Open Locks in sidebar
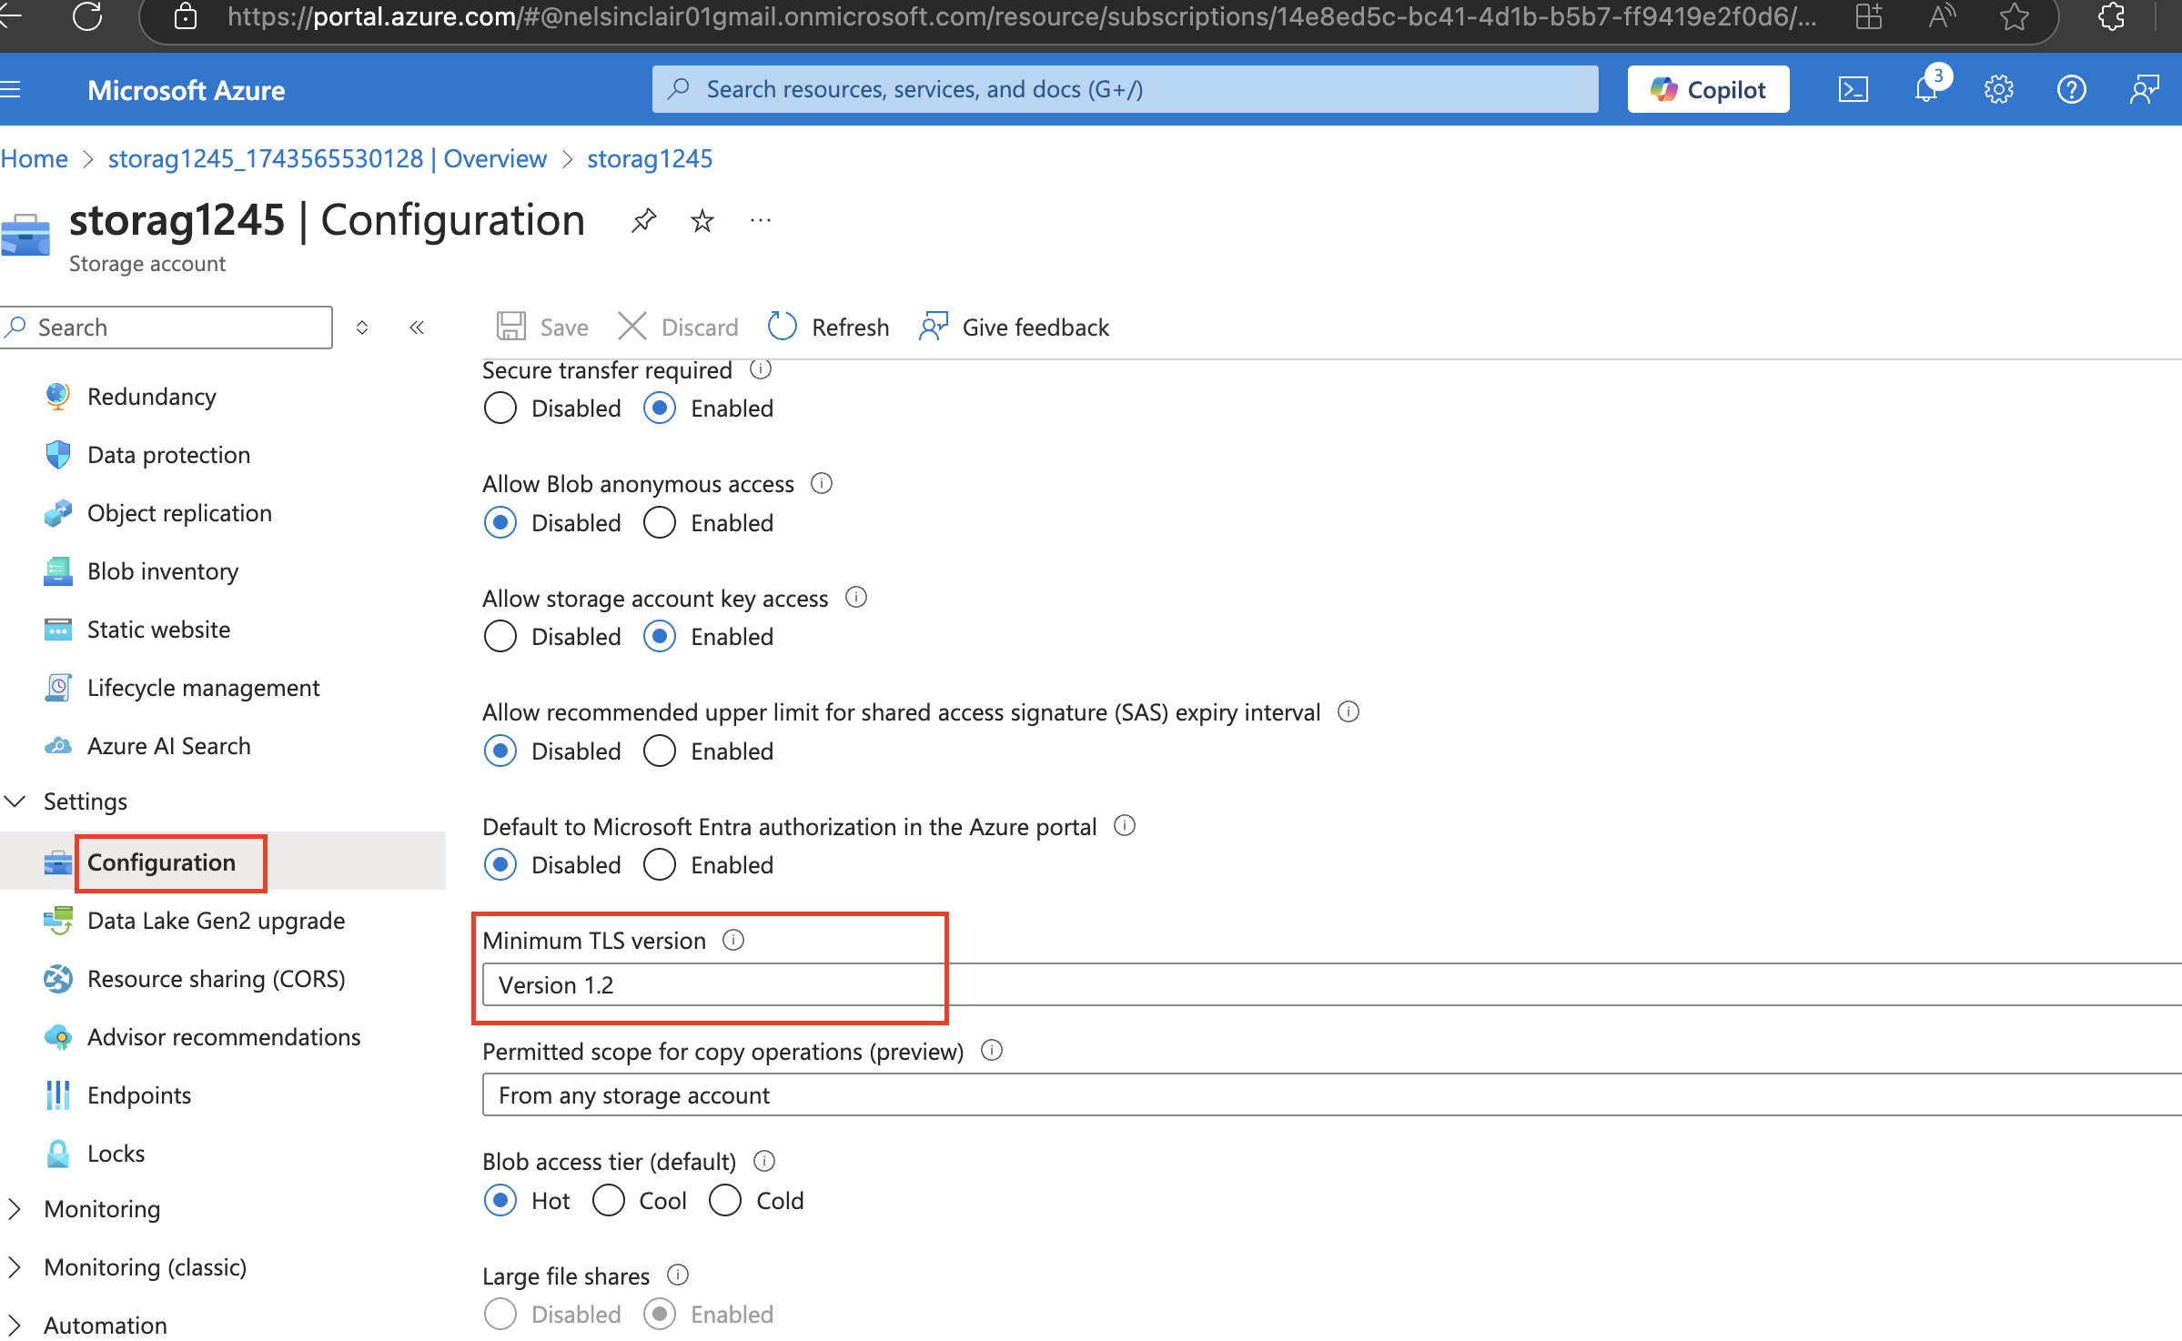The width and height of the screenshot is (2182, 1341). [x=116, y=1154]
